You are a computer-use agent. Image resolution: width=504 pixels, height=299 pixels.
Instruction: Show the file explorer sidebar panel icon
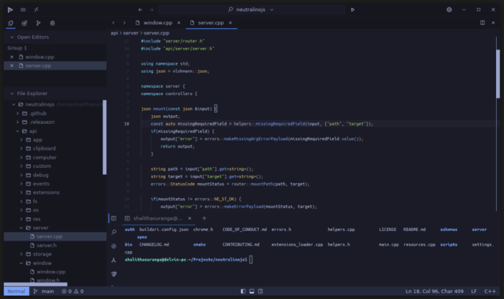pos(10,23)
